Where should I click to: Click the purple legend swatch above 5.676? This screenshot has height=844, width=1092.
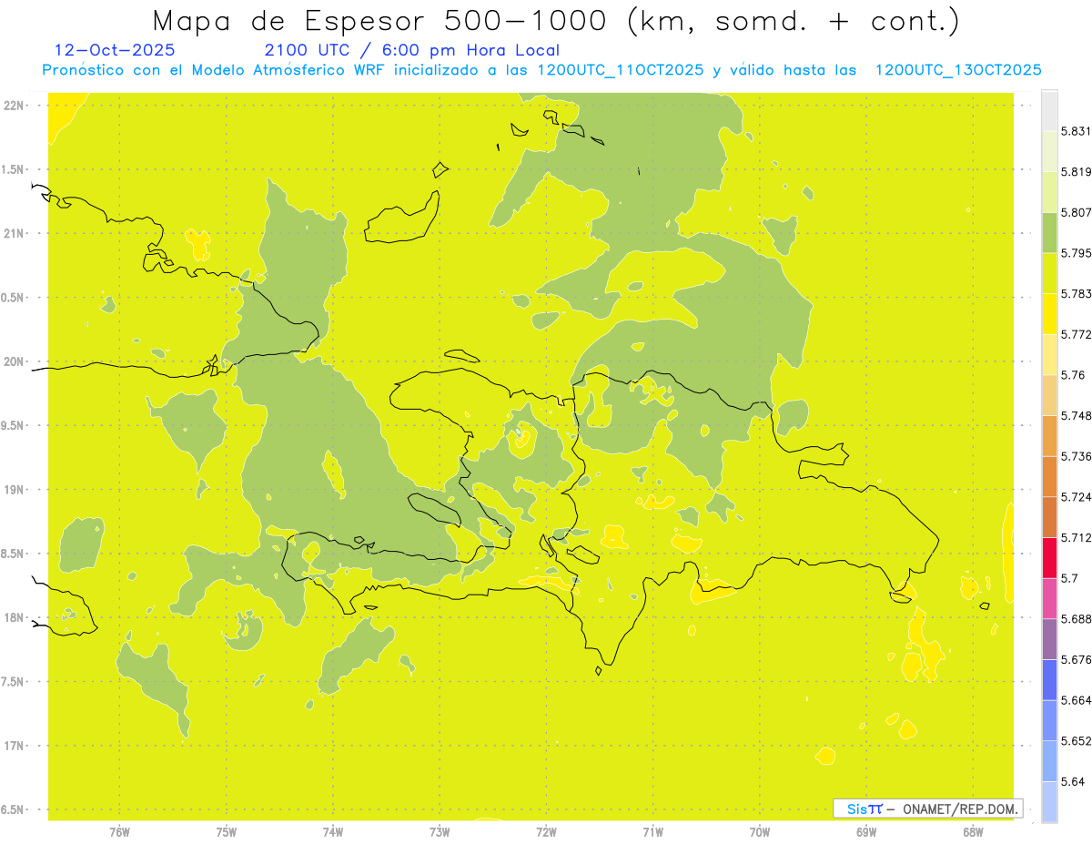(1049, 639)
